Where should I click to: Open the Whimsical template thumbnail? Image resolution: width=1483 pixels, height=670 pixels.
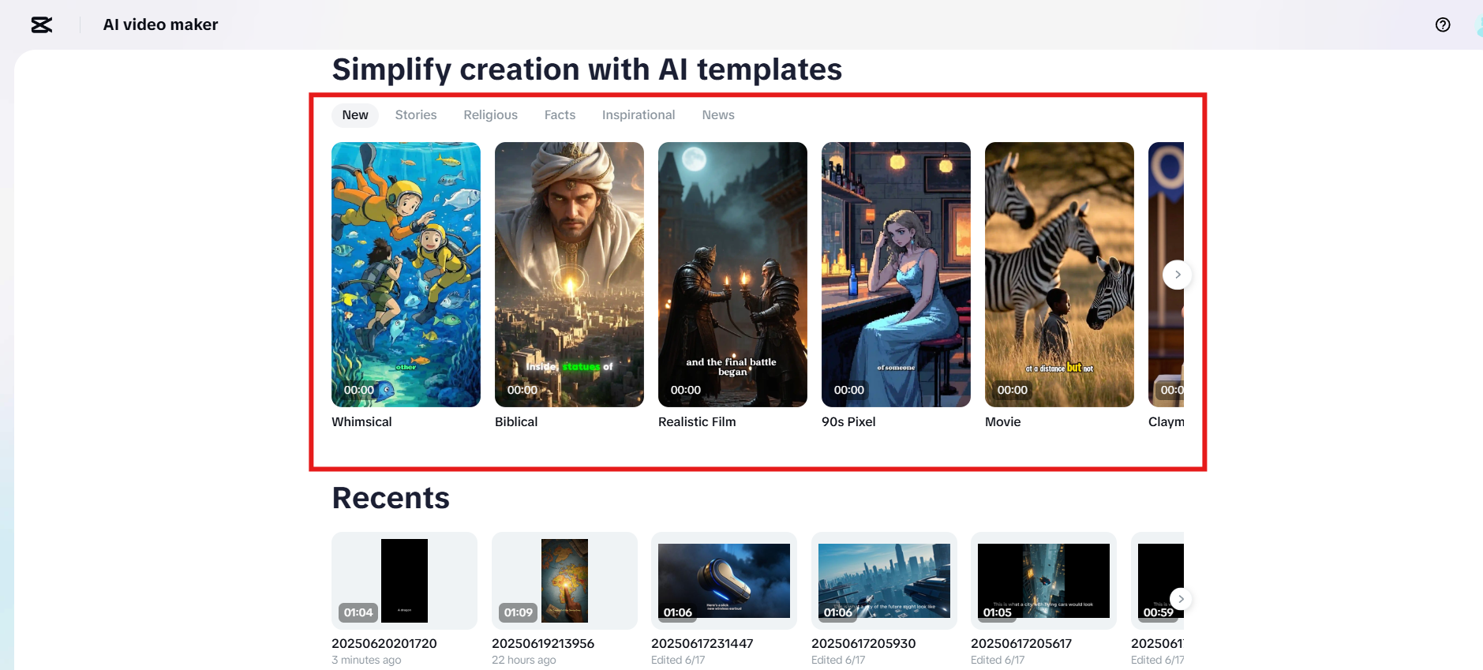point(406,275)
